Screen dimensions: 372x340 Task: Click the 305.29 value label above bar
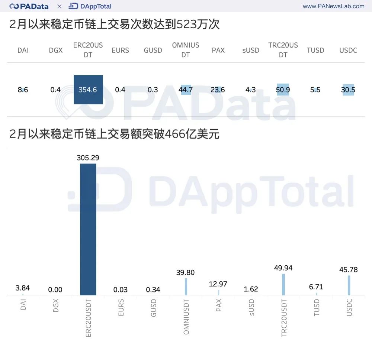tap(88, 158)
